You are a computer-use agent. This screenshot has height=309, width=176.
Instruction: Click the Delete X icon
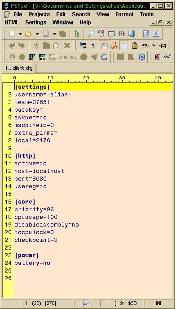pos(67,45)
